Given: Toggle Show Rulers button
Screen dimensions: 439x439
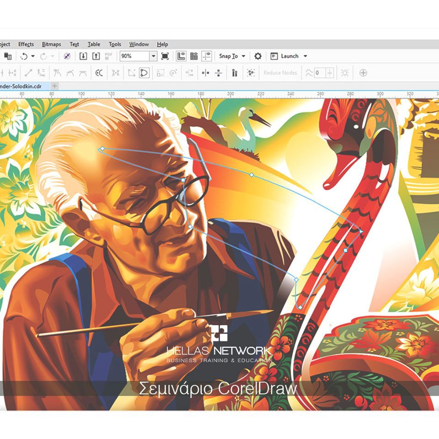Looking at the screenshot, I should tap(181, 56).
